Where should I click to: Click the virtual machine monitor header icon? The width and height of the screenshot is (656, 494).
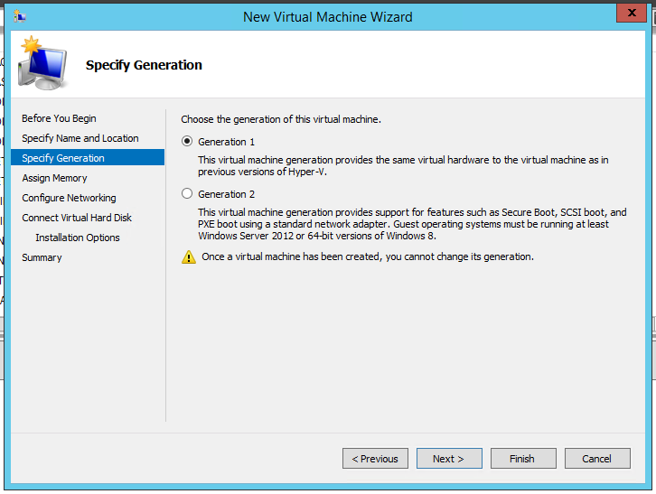click(42, 65)
